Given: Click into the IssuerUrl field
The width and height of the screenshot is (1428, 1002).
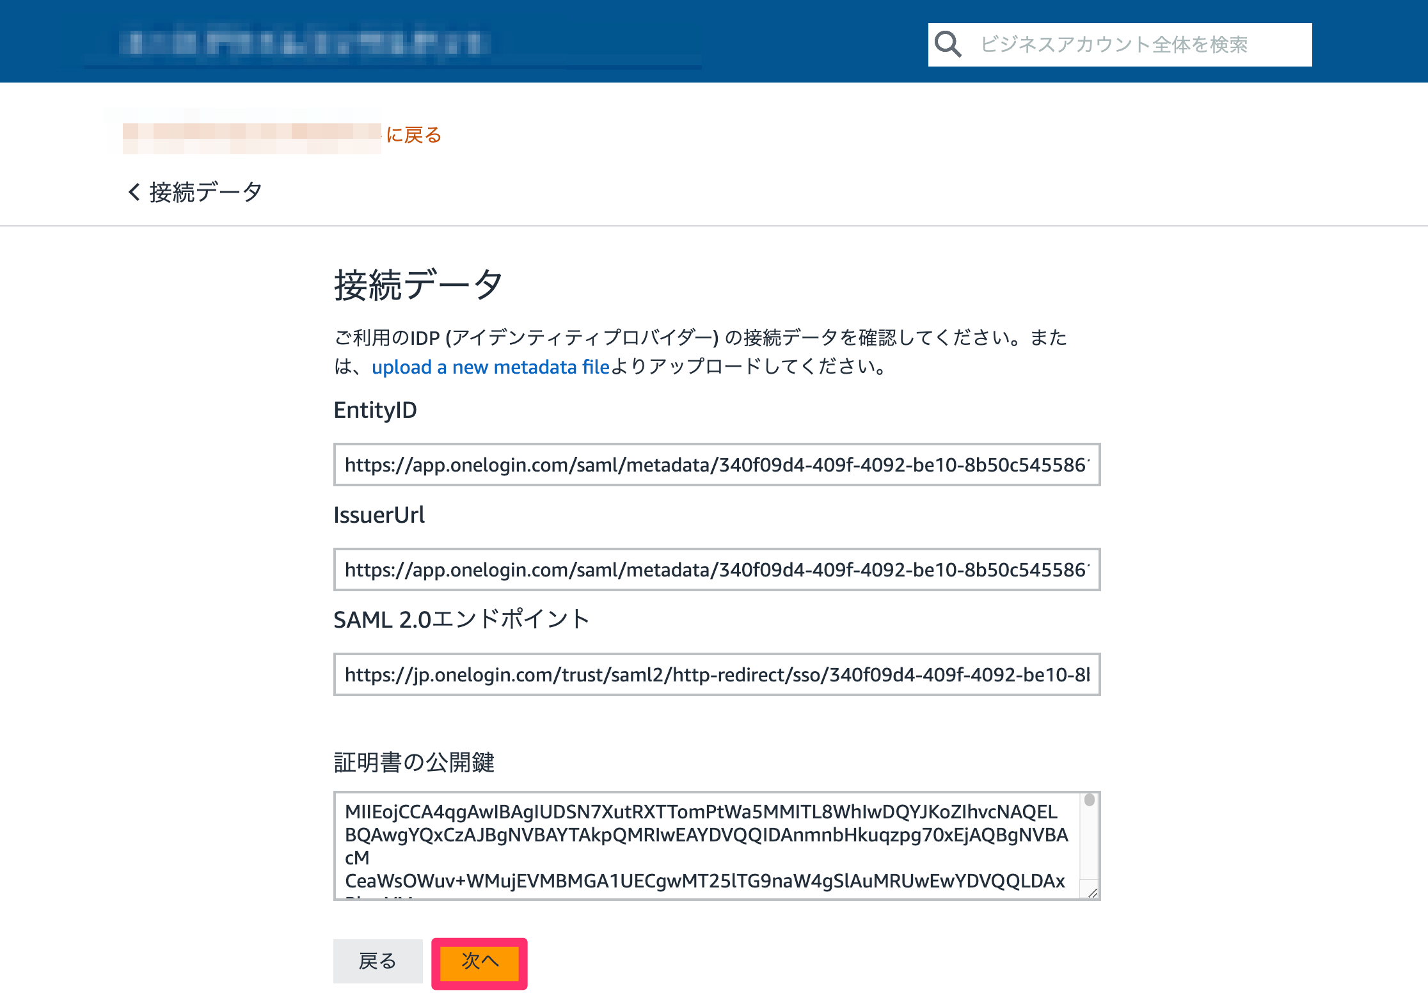Looking at the screenshot, I should coord(717,569).
